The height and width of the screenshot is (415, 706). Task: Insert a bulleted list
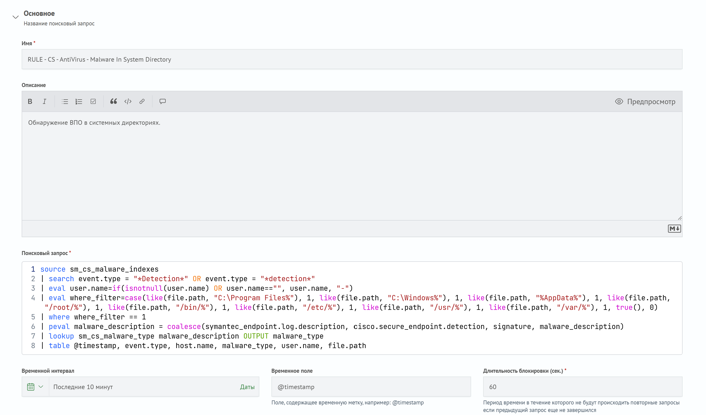[x=65, y=102]
